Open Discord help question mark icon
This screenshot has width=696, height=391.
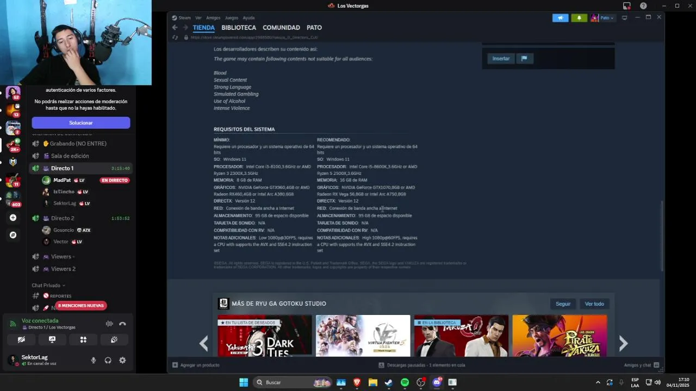point(643,6)
